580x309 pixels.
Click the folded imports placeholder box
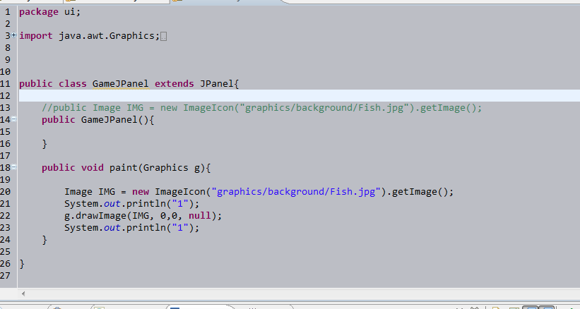pyautogui.click(x=163, y=36)
